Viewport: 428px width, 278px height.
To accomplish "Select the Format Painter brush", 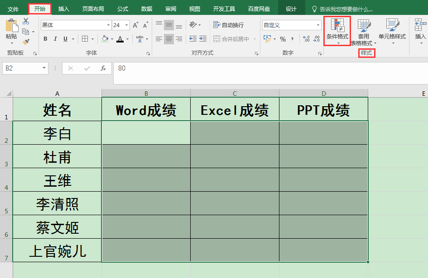I will coord(26,42).
